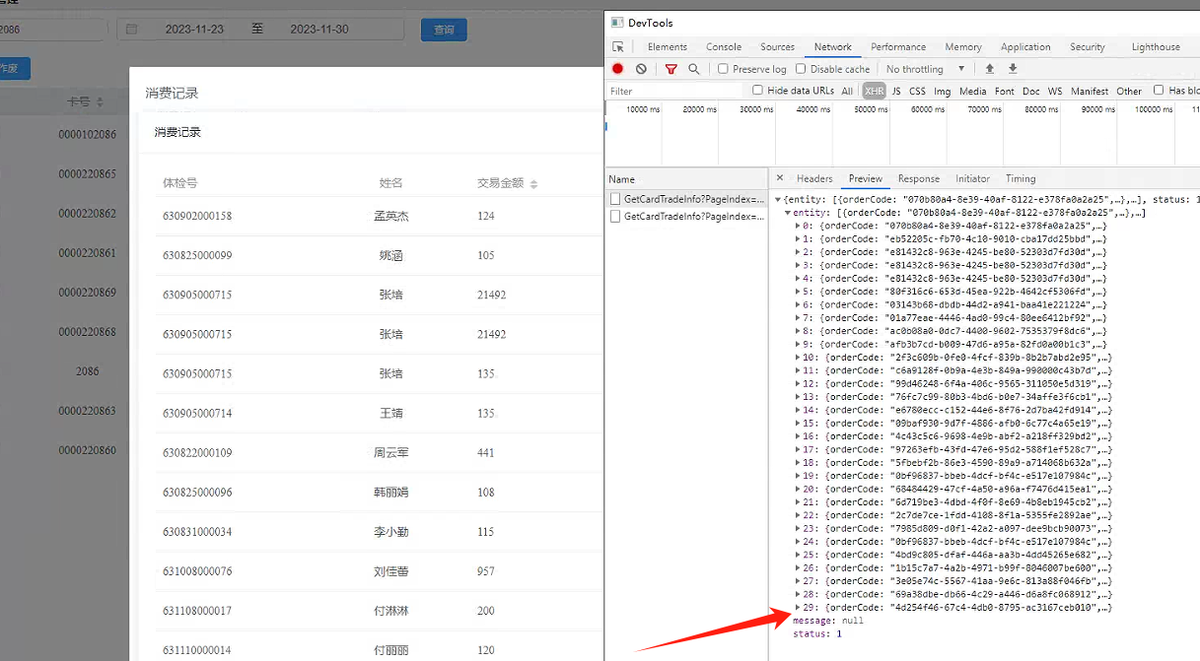
Task: Show the raw Response tab
Action: click(919, 178)
